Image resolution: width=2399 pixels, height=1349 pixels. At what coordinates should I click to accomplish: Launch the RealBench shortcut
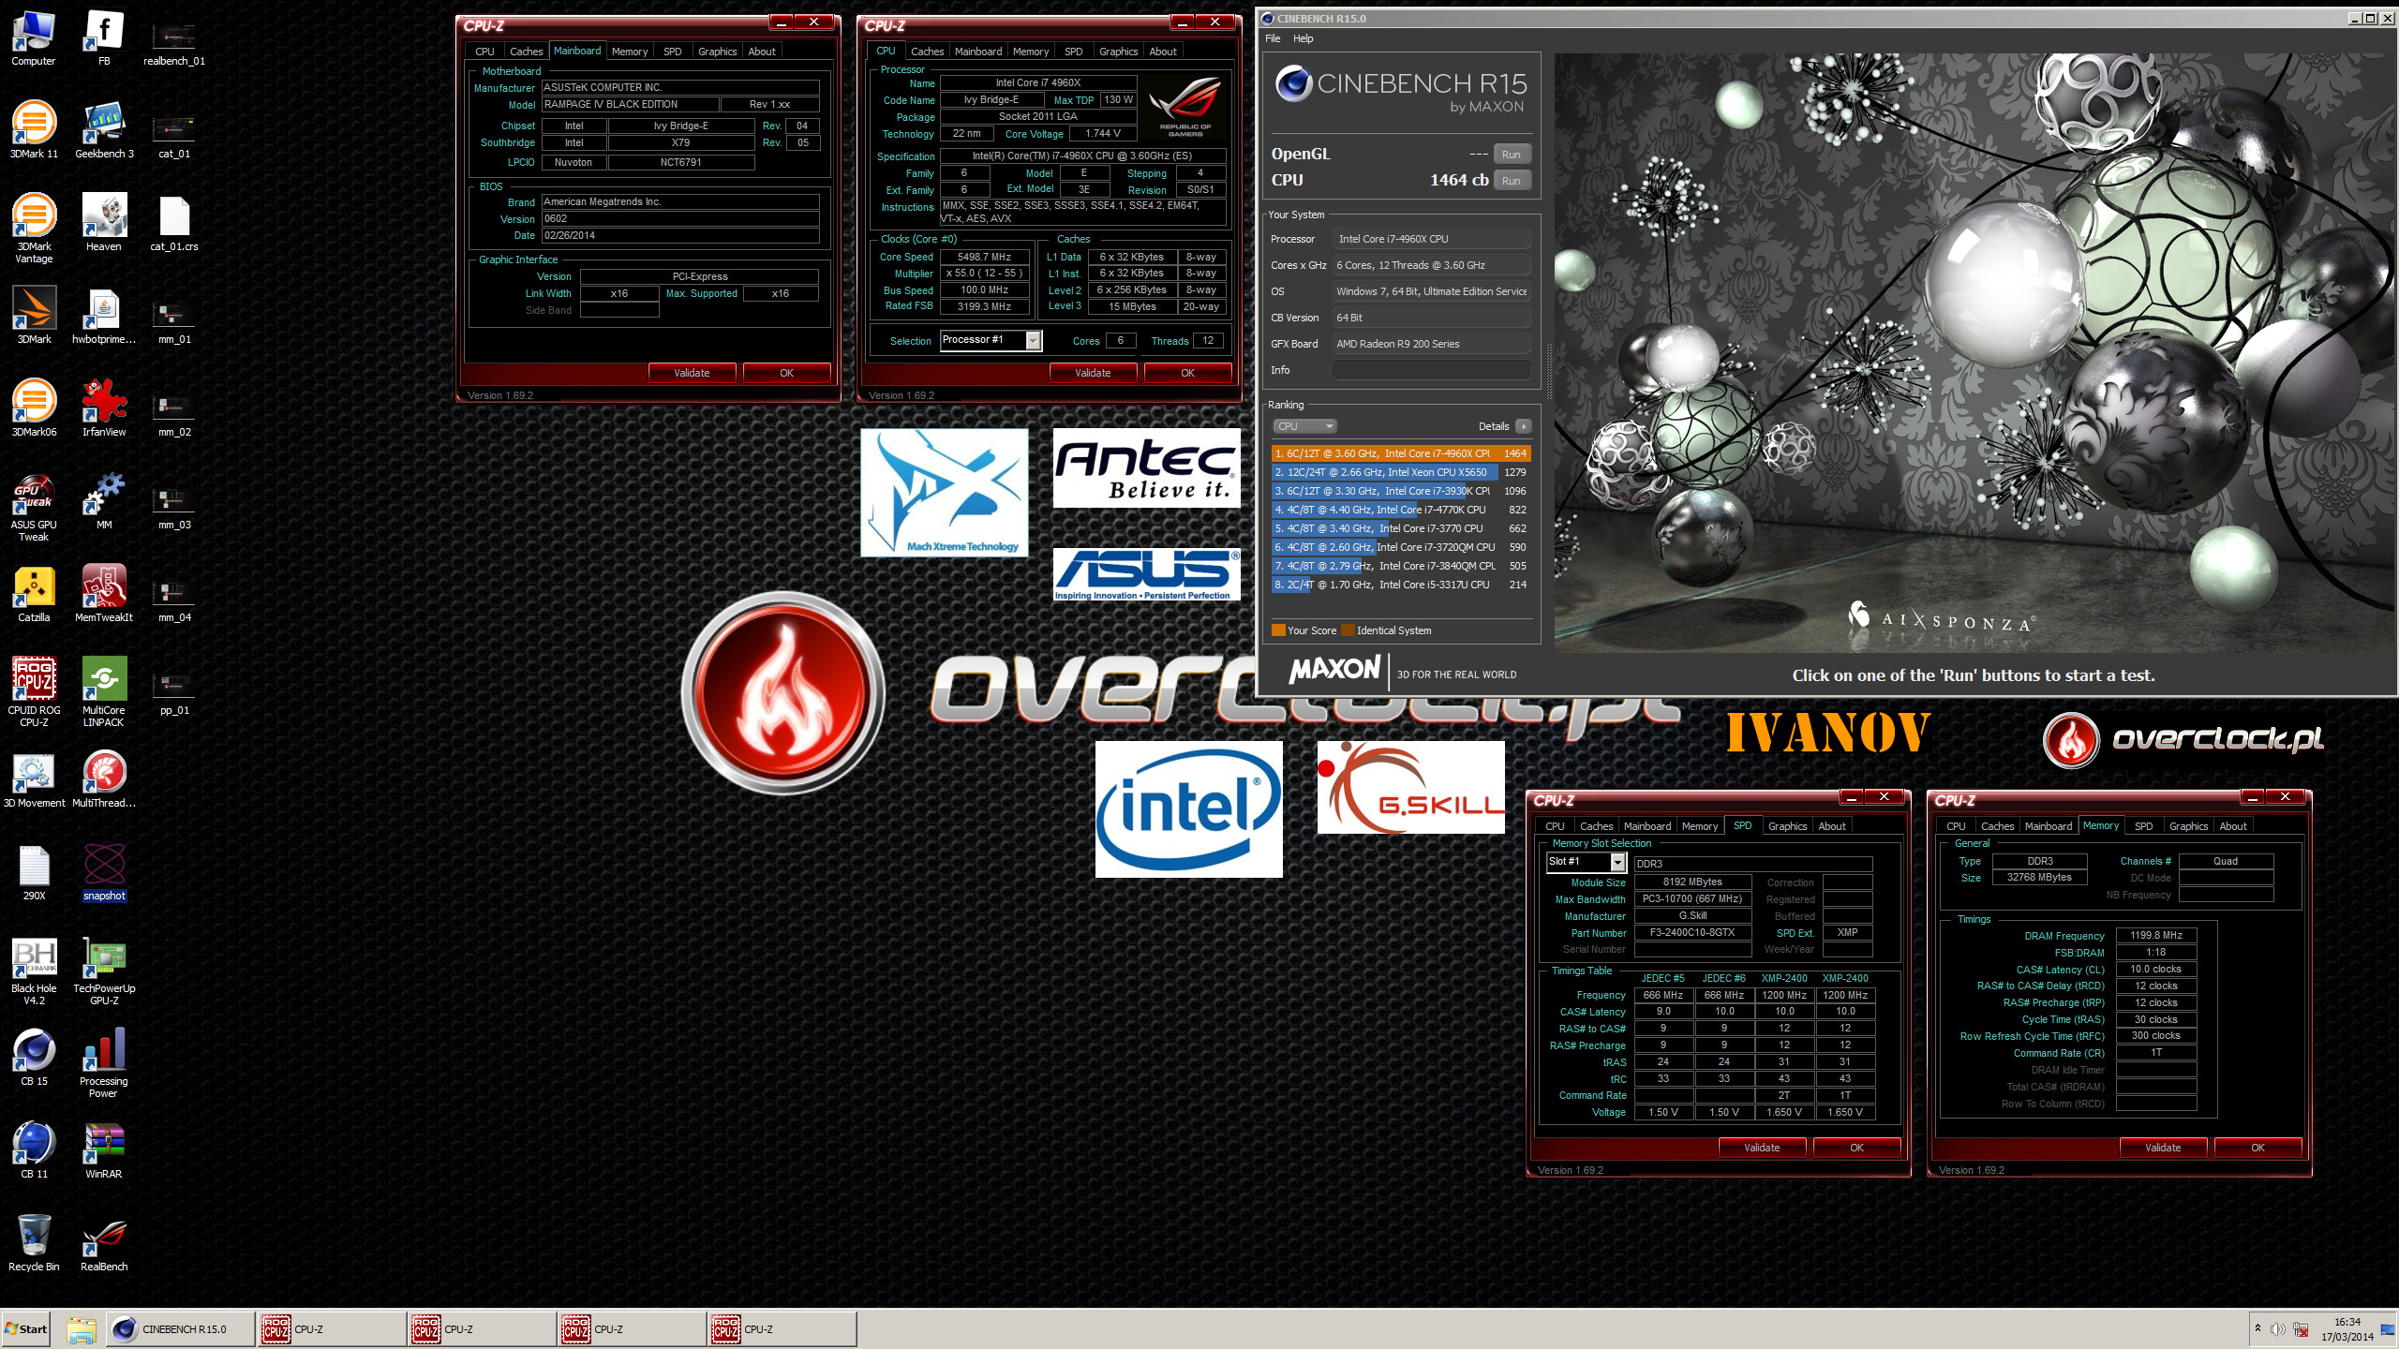(104, 1244)
